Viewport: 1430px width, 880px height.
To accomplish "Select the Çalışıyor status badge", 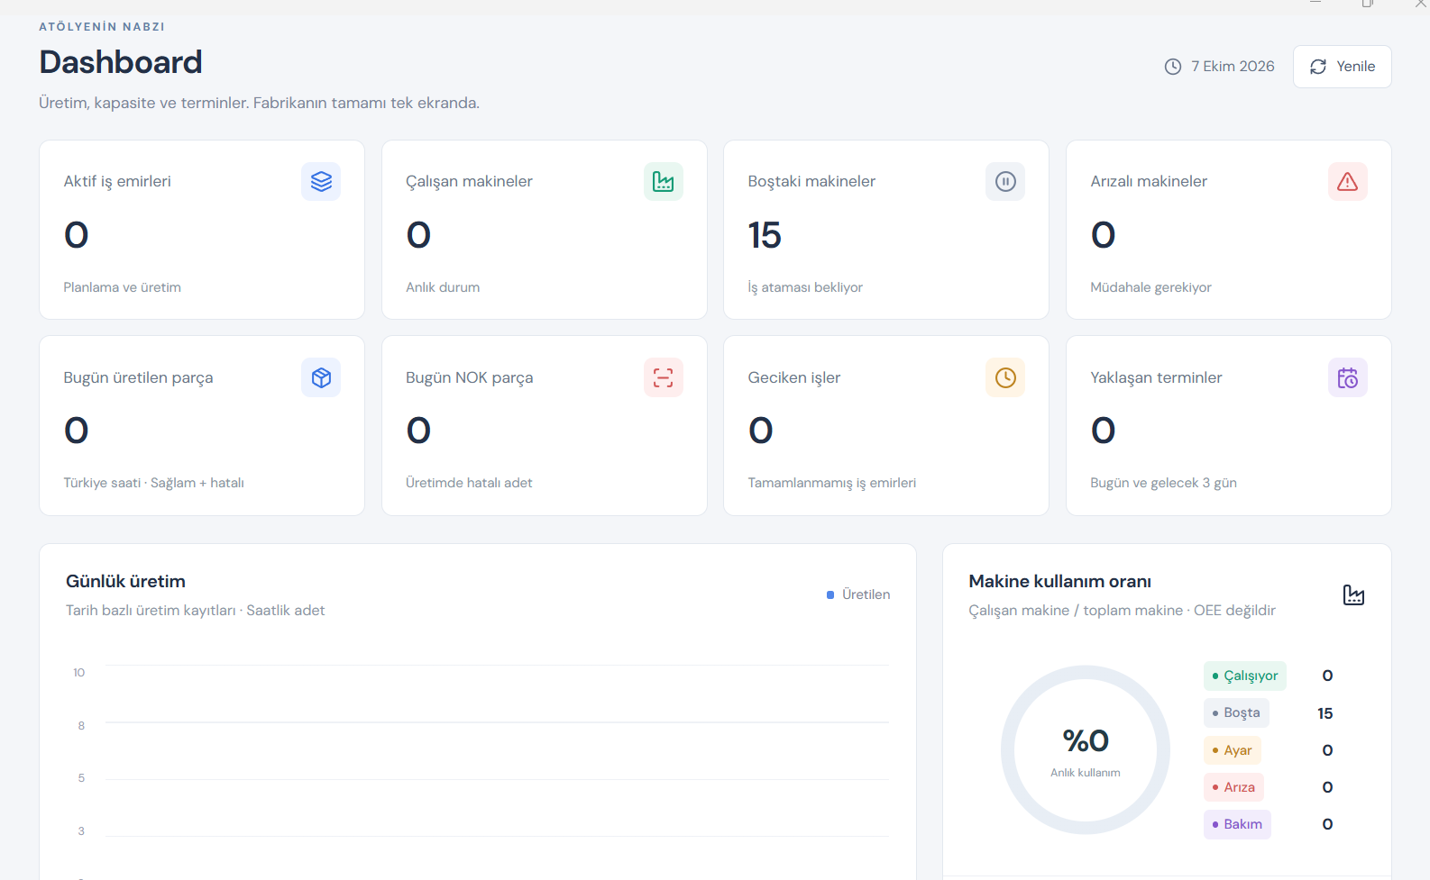I will pyautogui.click(x=1244, y=676).
